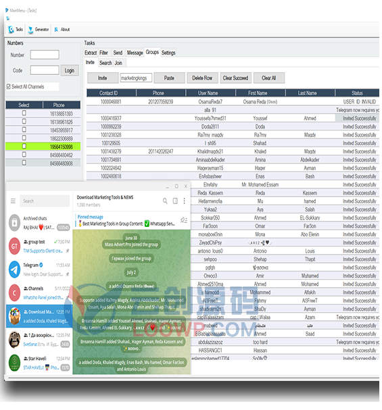Click the Paste button
Viewport: 382px width, 410px height.
(x=169, y=78)
